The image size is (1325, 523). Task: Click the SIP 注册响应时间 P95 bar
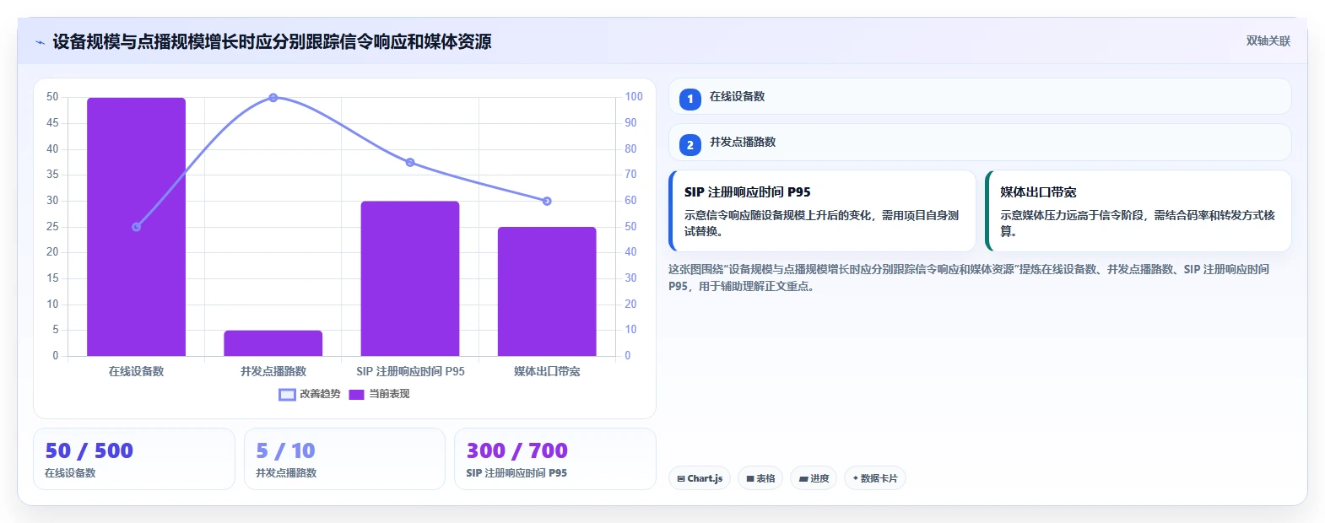coord(410,278)
